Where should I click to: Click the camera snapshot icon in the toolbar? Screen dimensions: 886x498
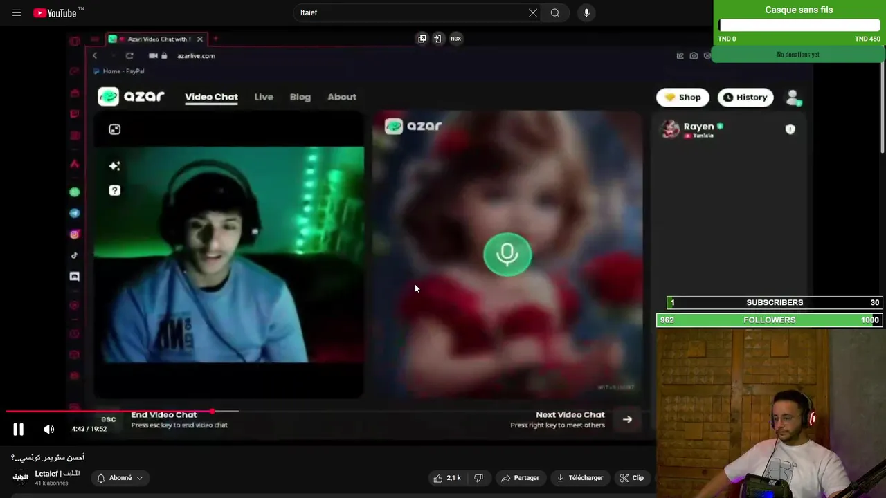coord(694,56)
